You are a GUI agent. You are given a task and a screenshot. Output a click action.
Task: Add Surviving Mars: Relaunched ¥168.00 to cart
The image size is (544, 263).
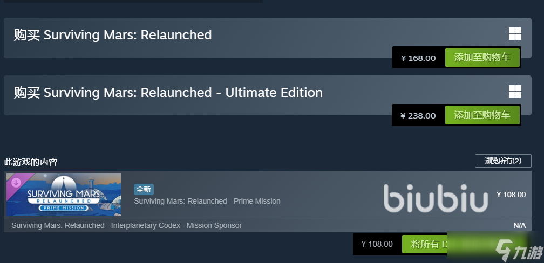click(482, 58)
